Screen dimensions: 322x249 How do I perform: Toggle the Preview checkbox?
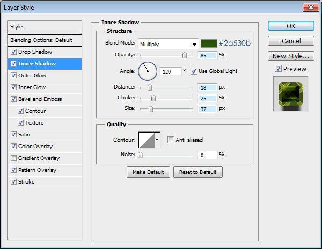277,69
